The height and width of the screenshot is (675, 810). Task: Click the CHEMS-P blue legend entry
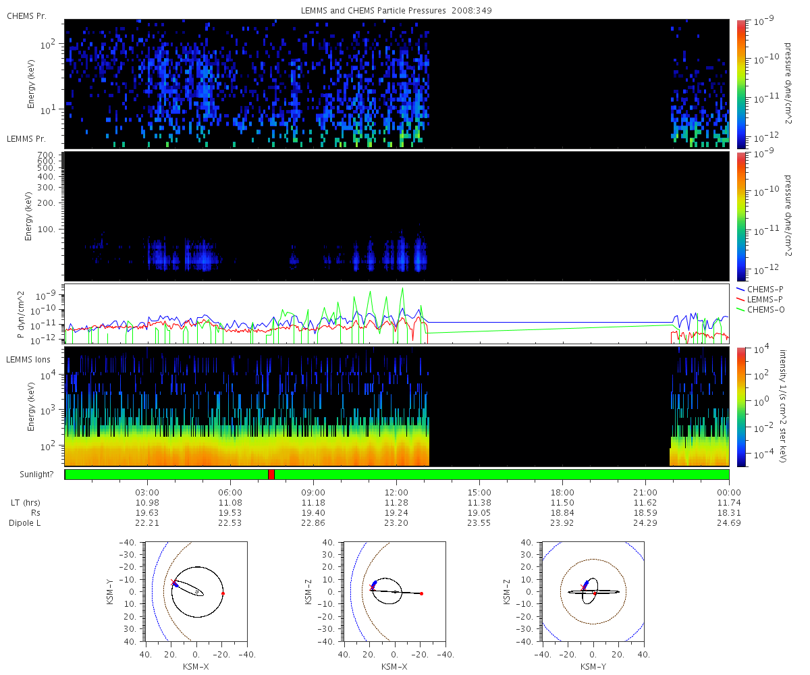click(766, 289)
